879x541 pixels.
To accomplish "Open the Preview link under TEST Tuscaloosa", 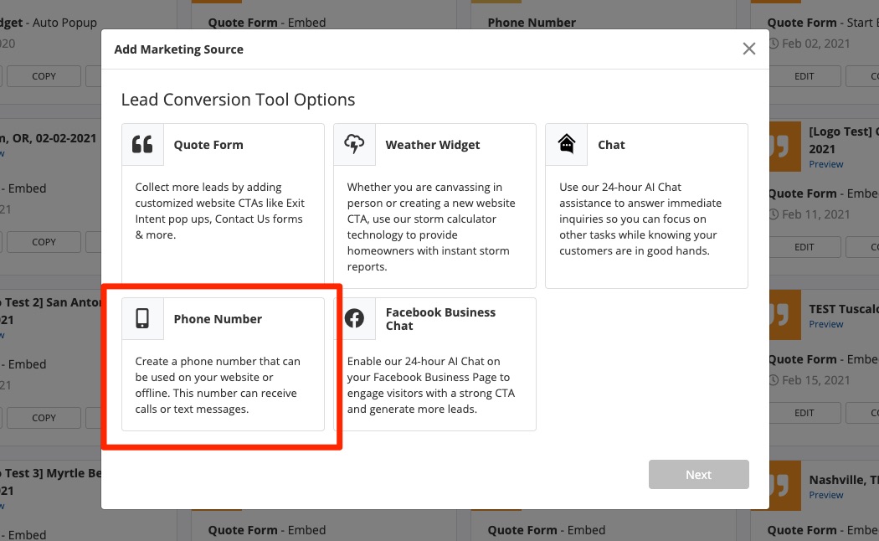I will (826, 324).
